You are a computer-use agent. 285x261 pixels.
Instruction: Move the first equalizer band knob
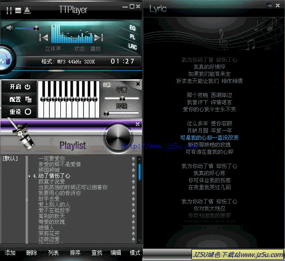[43, 99]
